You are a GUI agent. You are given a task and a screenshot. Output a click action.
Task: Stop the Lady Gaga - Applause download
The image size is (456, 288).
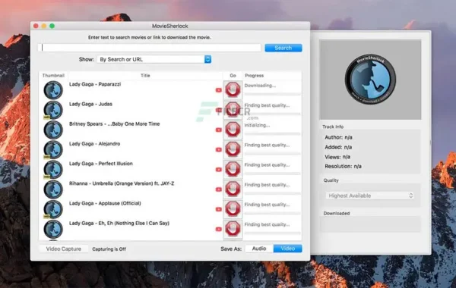233,209
